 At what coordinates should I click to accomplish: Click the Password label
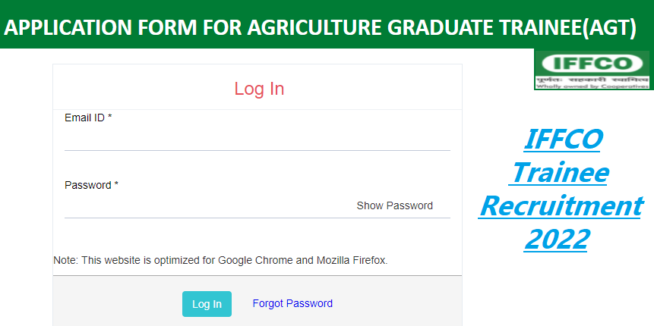coord(91,185)
